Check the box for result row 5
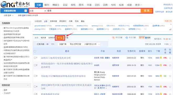The height and width of the screenshot is (95, 173). click(x=35, y=94)
